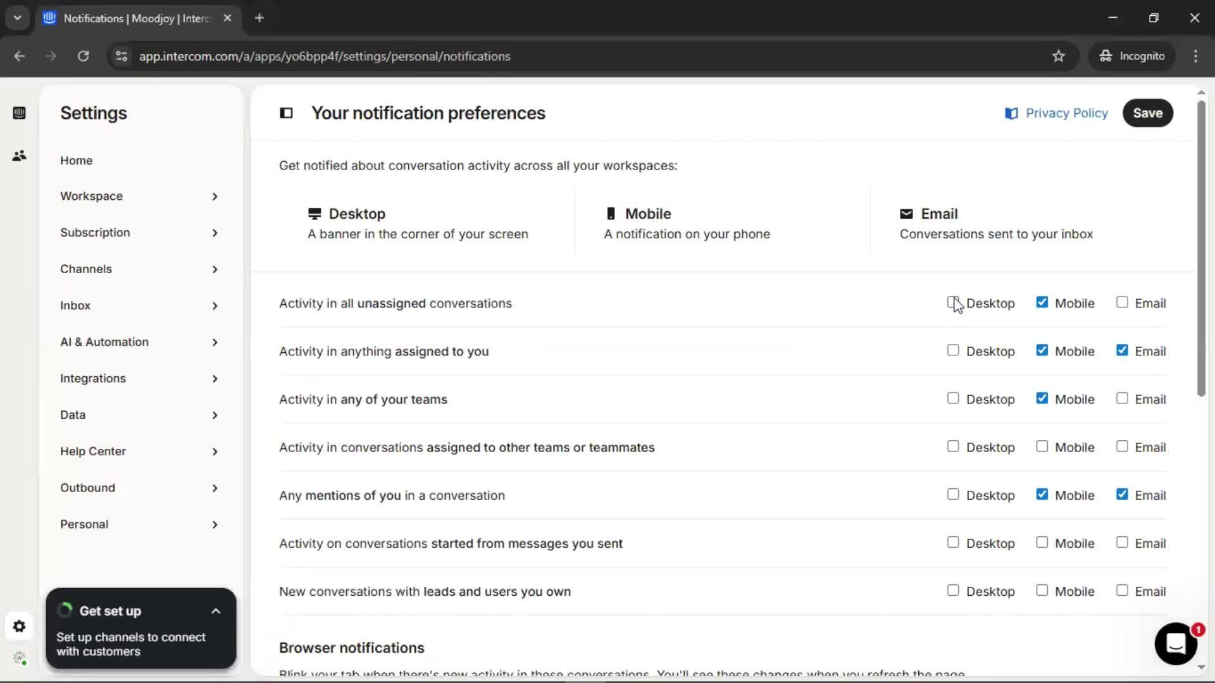Click the address bar URL
The height and width of the screenshot is (683, 1215).
click(x=325, y=56)
